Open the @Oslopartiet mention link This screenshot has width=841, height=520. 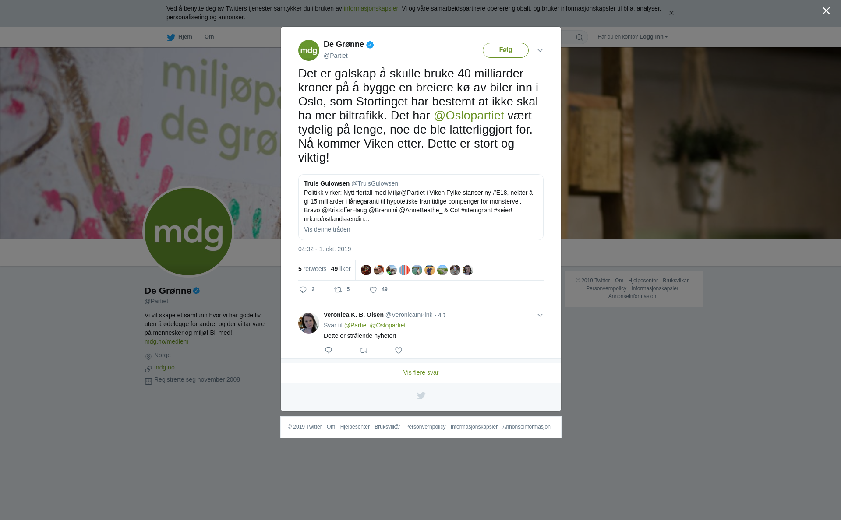click(469, 116)
